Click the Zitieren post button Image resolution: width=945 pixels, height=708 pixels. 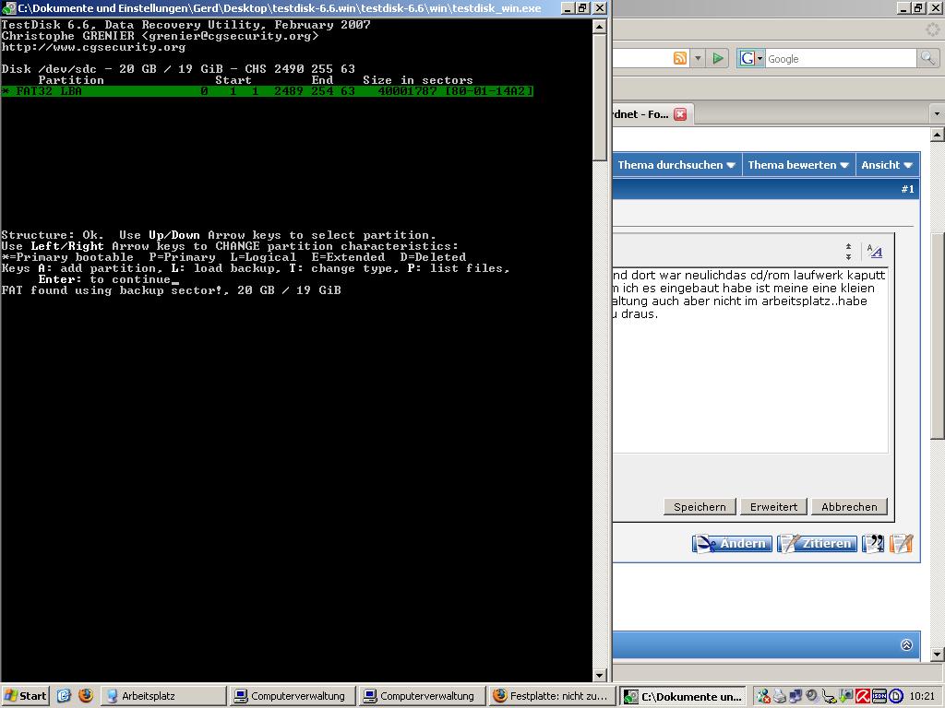(x=818, y=544)
